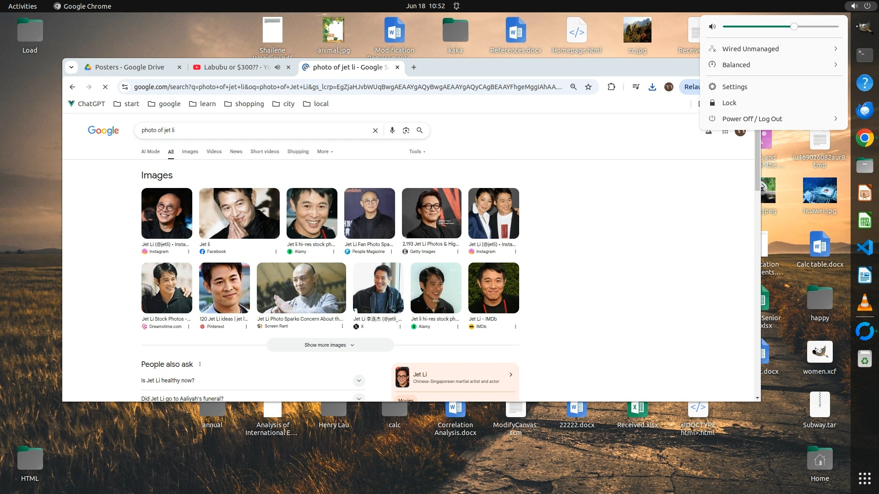
Task: Click the voice search microphone icon
Action: [x=392, y=130]
